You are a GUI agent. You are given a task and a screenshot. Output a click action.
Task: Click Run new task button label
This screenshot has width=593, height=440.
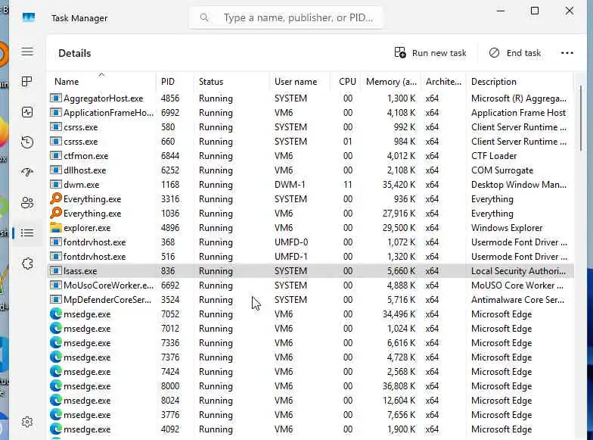pyautogui.click(x=439, y=53)
